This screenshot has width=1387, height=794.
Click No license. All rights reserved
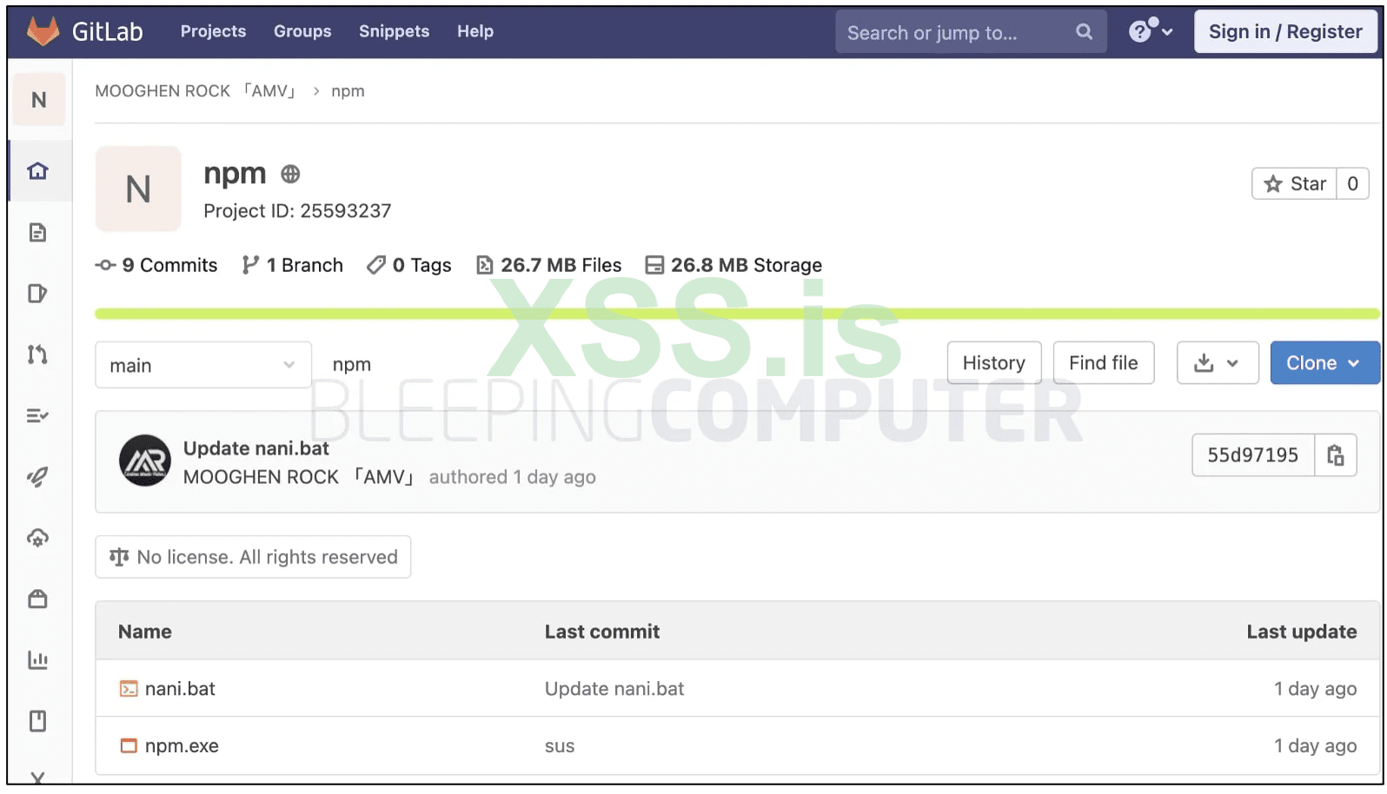(253, 557)
